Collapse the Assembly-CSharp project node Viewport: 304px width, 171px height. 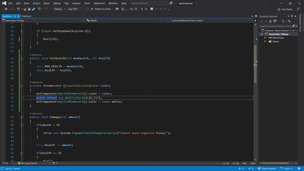click(262, 34)
